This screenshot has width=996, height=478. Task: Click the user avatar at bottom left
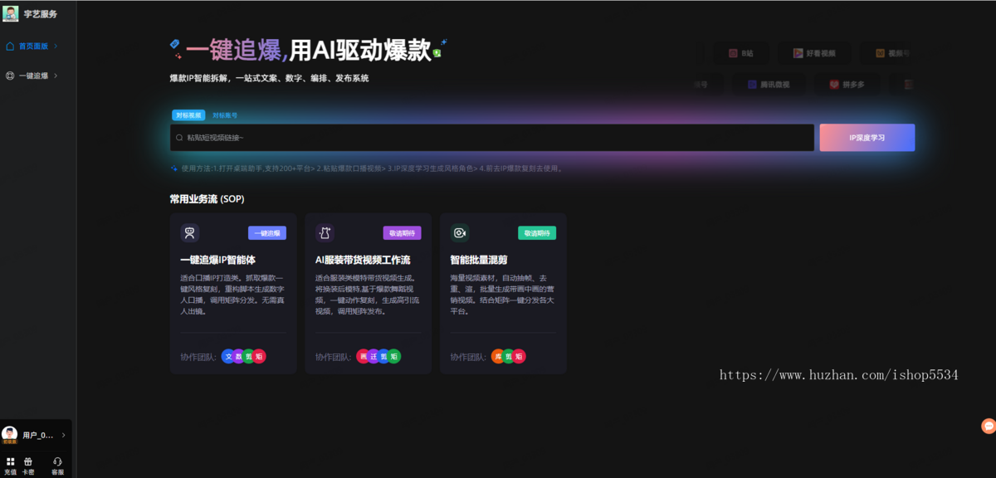click(x=10, y=435)
